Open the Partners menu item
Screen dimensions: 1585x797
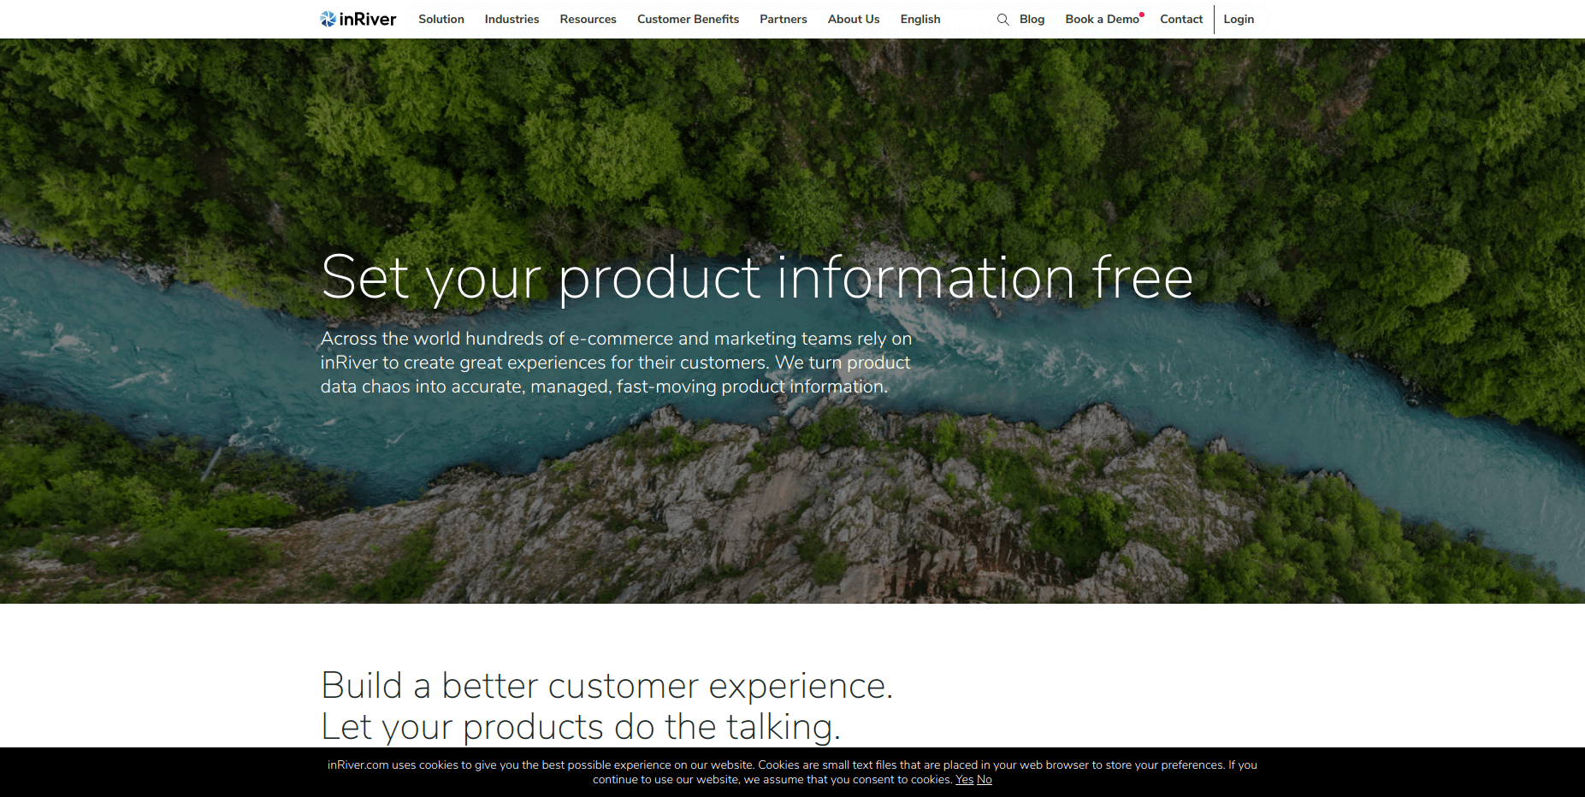pos(784,19)
